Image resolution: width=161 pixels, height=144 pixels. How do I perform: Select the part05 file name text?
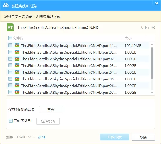(69, 79)
